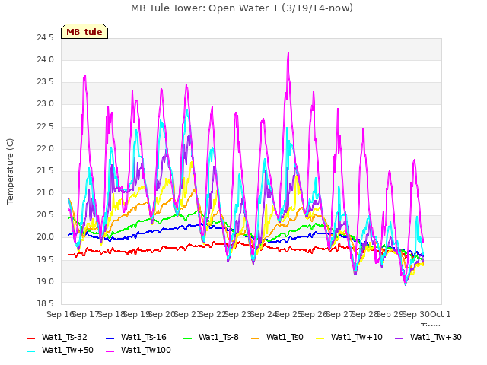This screenshot has width=487, height=365.
Task: Select the Wat1_Tw+30 legend label
Action: 436,338
